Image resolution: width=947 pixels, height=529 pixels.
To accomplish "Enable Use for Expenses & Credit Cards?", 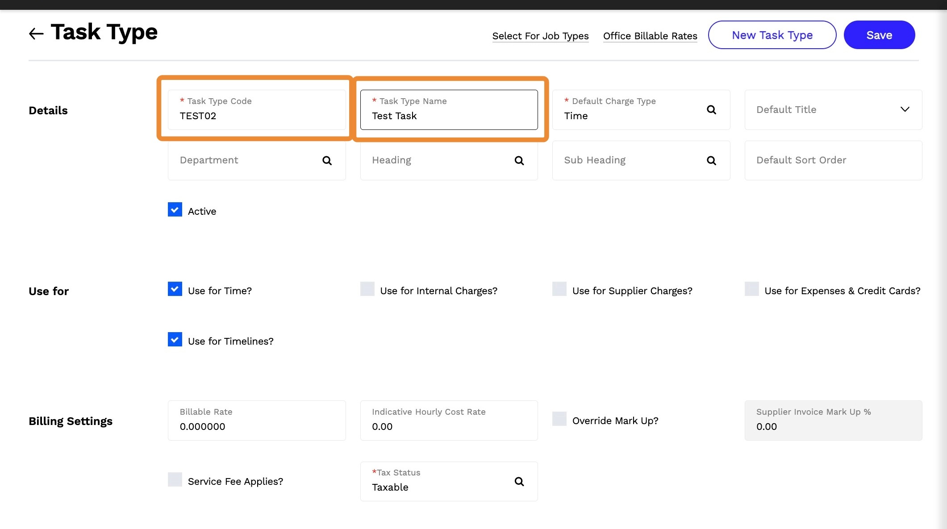I will click(x=752, y=289).
